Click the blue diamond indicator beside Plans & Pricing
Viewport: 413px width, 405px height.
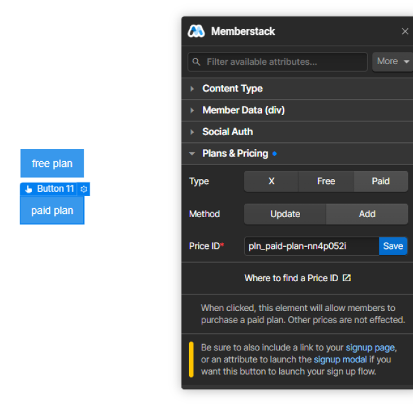pos(275,154)
